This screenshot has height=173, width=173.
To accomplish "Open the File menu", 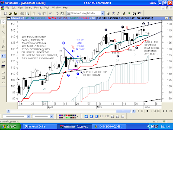I will pyautogui.click(x=7, y=8).
